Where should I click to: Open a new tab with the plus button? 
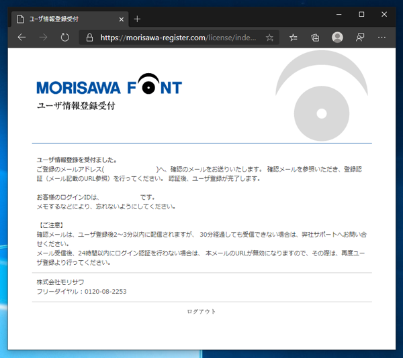(x=137, y=19)
